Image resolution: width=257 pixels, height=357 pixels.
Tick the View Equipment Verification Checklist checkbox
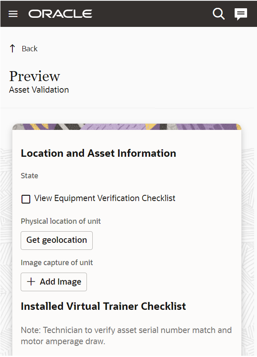coord(26,199)
